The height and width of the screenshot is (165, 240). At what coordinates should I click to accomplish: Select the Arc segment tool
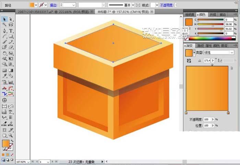(4, 36)
